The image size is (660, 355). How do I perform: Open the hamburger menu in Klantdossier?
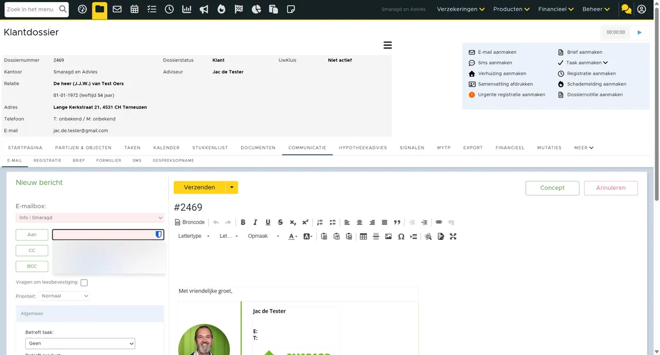click(388, 45)
